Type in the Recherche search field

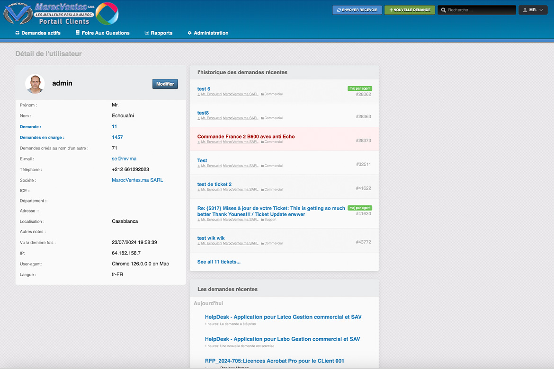click(x=480, y=10)
